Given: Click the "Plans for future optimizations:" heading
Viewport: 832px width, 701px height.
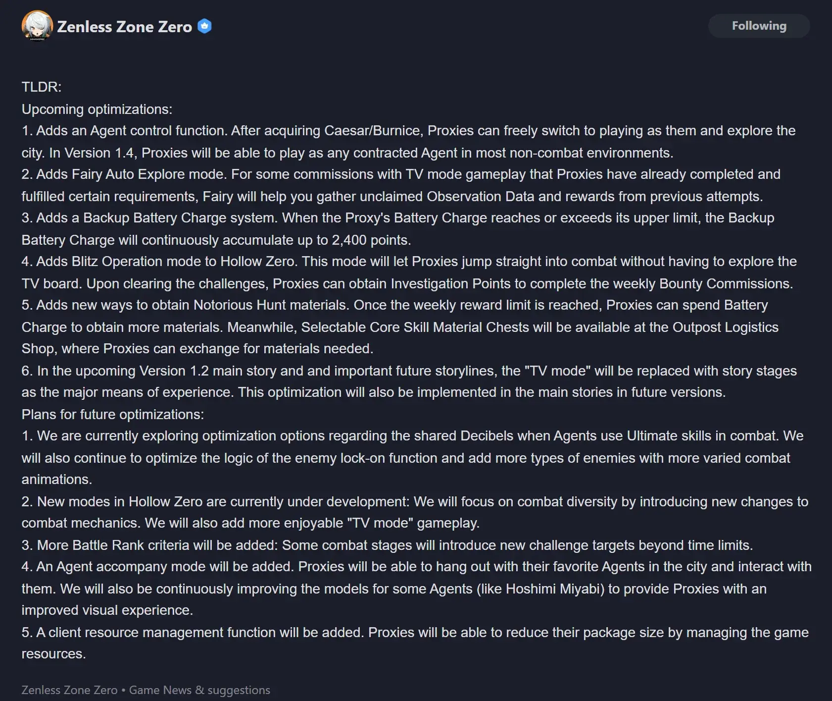Looking at the screenshot, I should [x=113, y=414].
